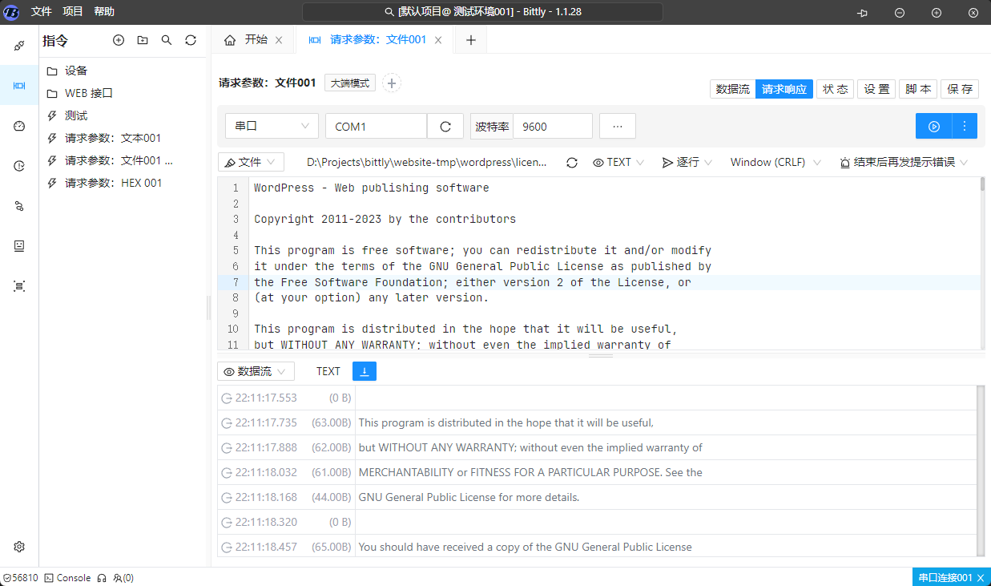Click the refresh icon in 指令 panel
Image resolution: width=991 pixels, height=586 pixels.
tap(191, 40)
